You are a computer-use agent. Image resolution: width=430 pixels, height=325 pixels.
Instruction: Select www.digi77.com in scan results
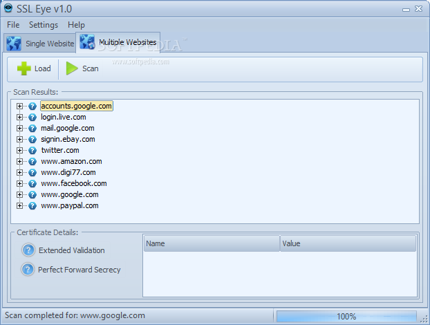pos(68,172)
